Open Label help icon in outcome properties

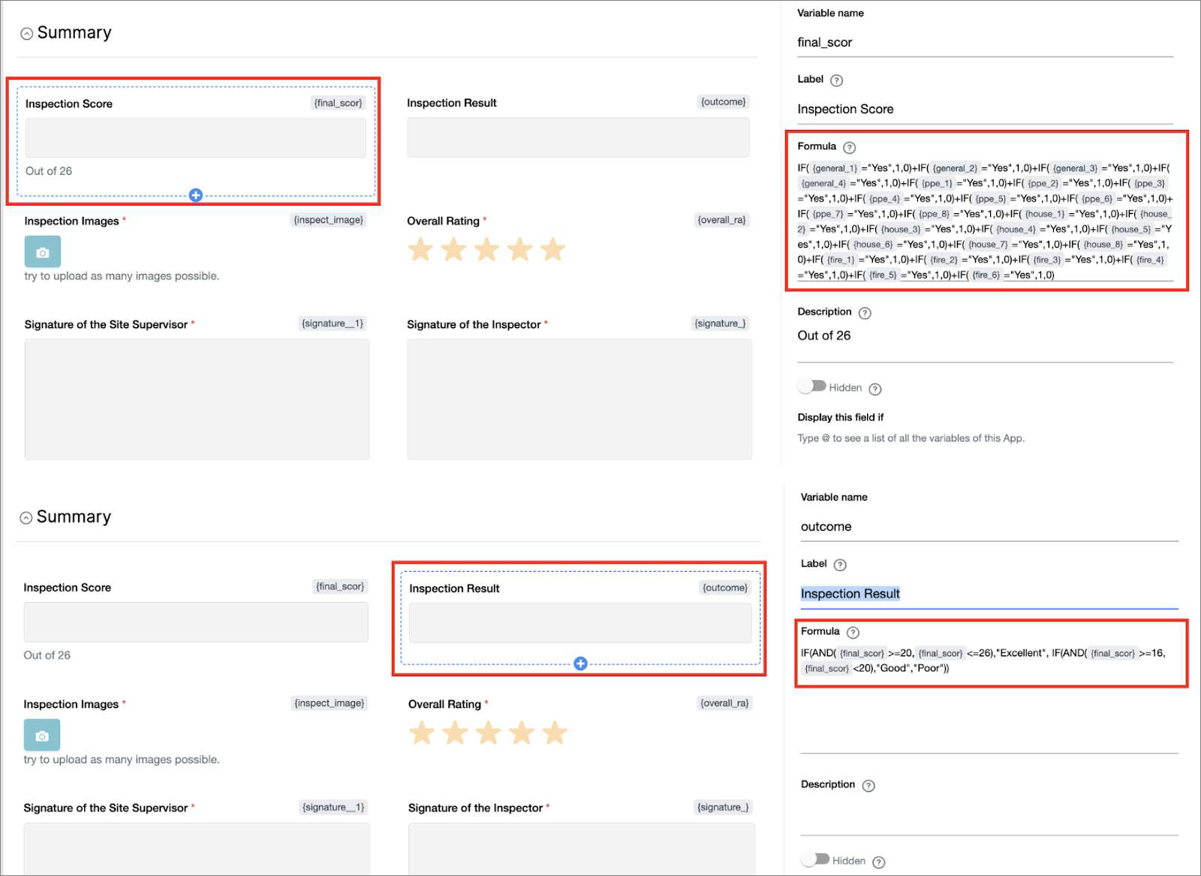[x=840, y=565]
